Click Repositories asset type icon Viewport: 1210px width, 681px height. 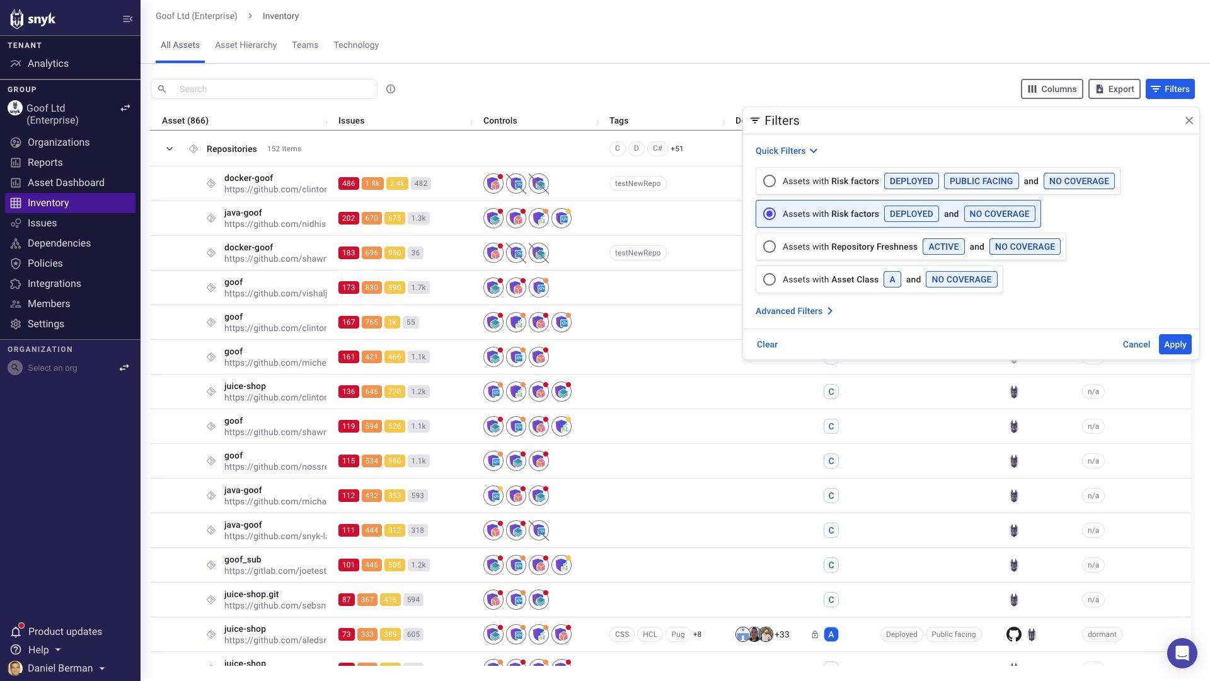[x=193, y=149]
